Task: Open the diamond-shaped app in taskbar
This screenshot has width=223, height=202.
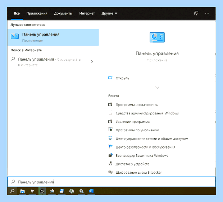Action: tap(32, 191)
